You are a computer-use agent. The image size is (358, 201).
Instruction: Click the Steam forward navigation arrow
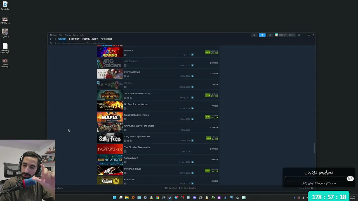pyautogui.click(x=55, y=39)
